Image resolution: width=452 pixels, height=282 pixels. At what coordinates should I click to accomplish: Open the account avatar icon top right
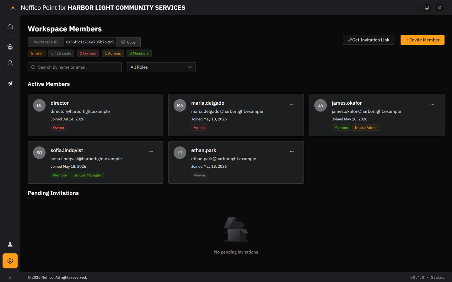(439, 8)
